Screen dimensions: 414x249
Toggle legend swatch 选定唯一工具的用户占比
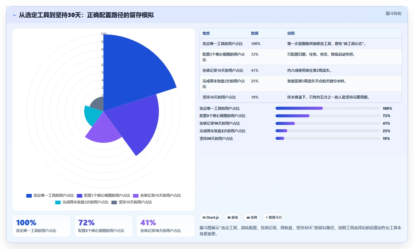(x=29, y=195)
